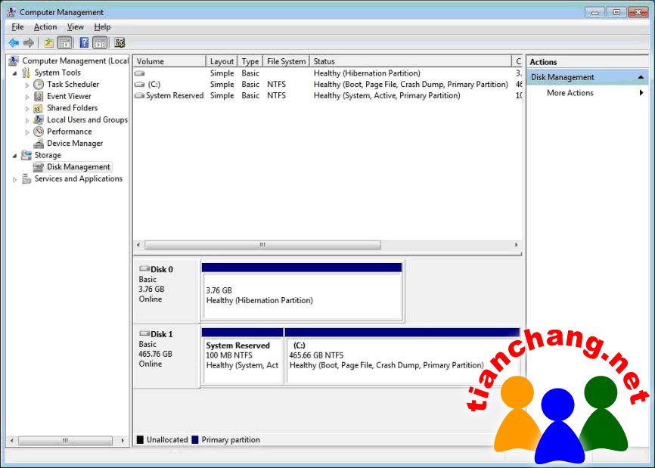This screenshot has height=468, width=655.
Task: Click the Disk 1 header label area
Action: tap(166, 356)
